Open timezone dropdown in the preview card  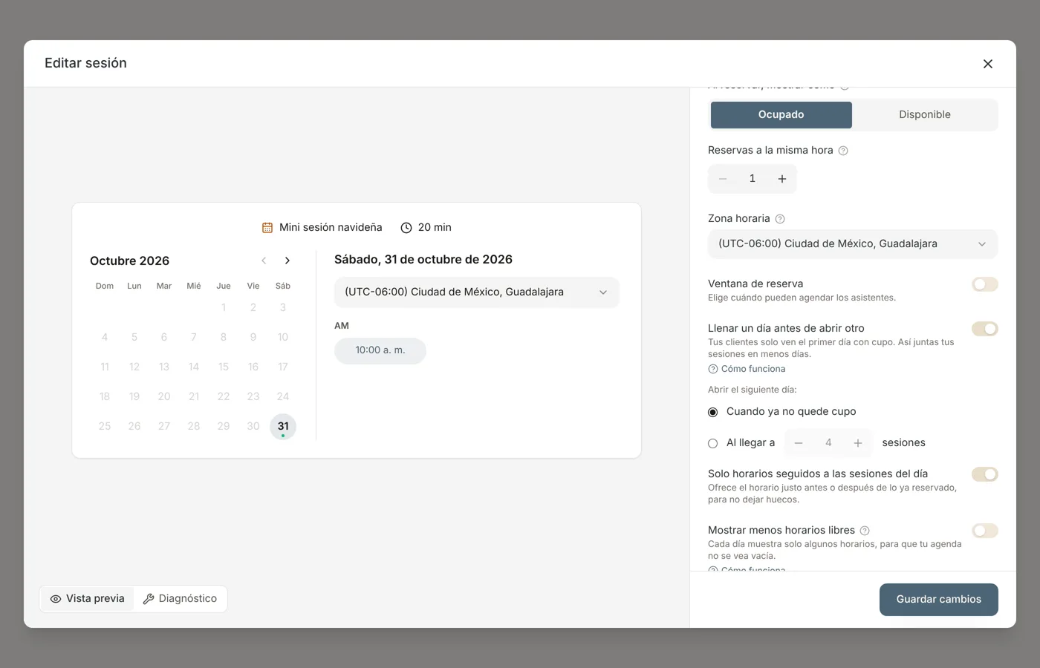pos(476,292)
